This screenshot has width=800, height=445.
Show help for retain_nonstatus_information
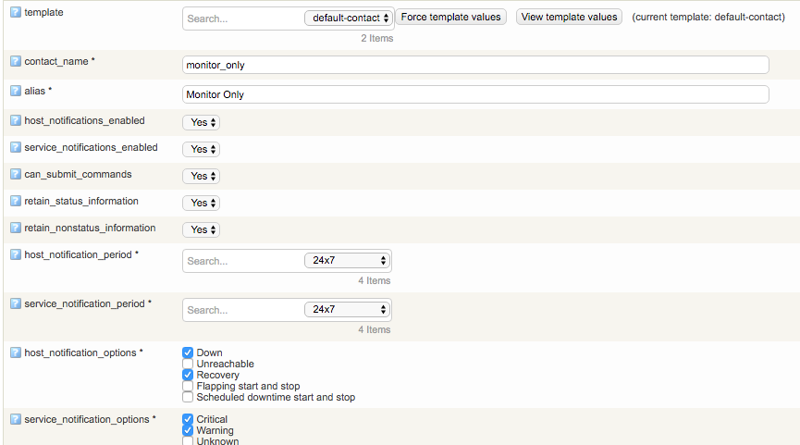click(16, 228)
